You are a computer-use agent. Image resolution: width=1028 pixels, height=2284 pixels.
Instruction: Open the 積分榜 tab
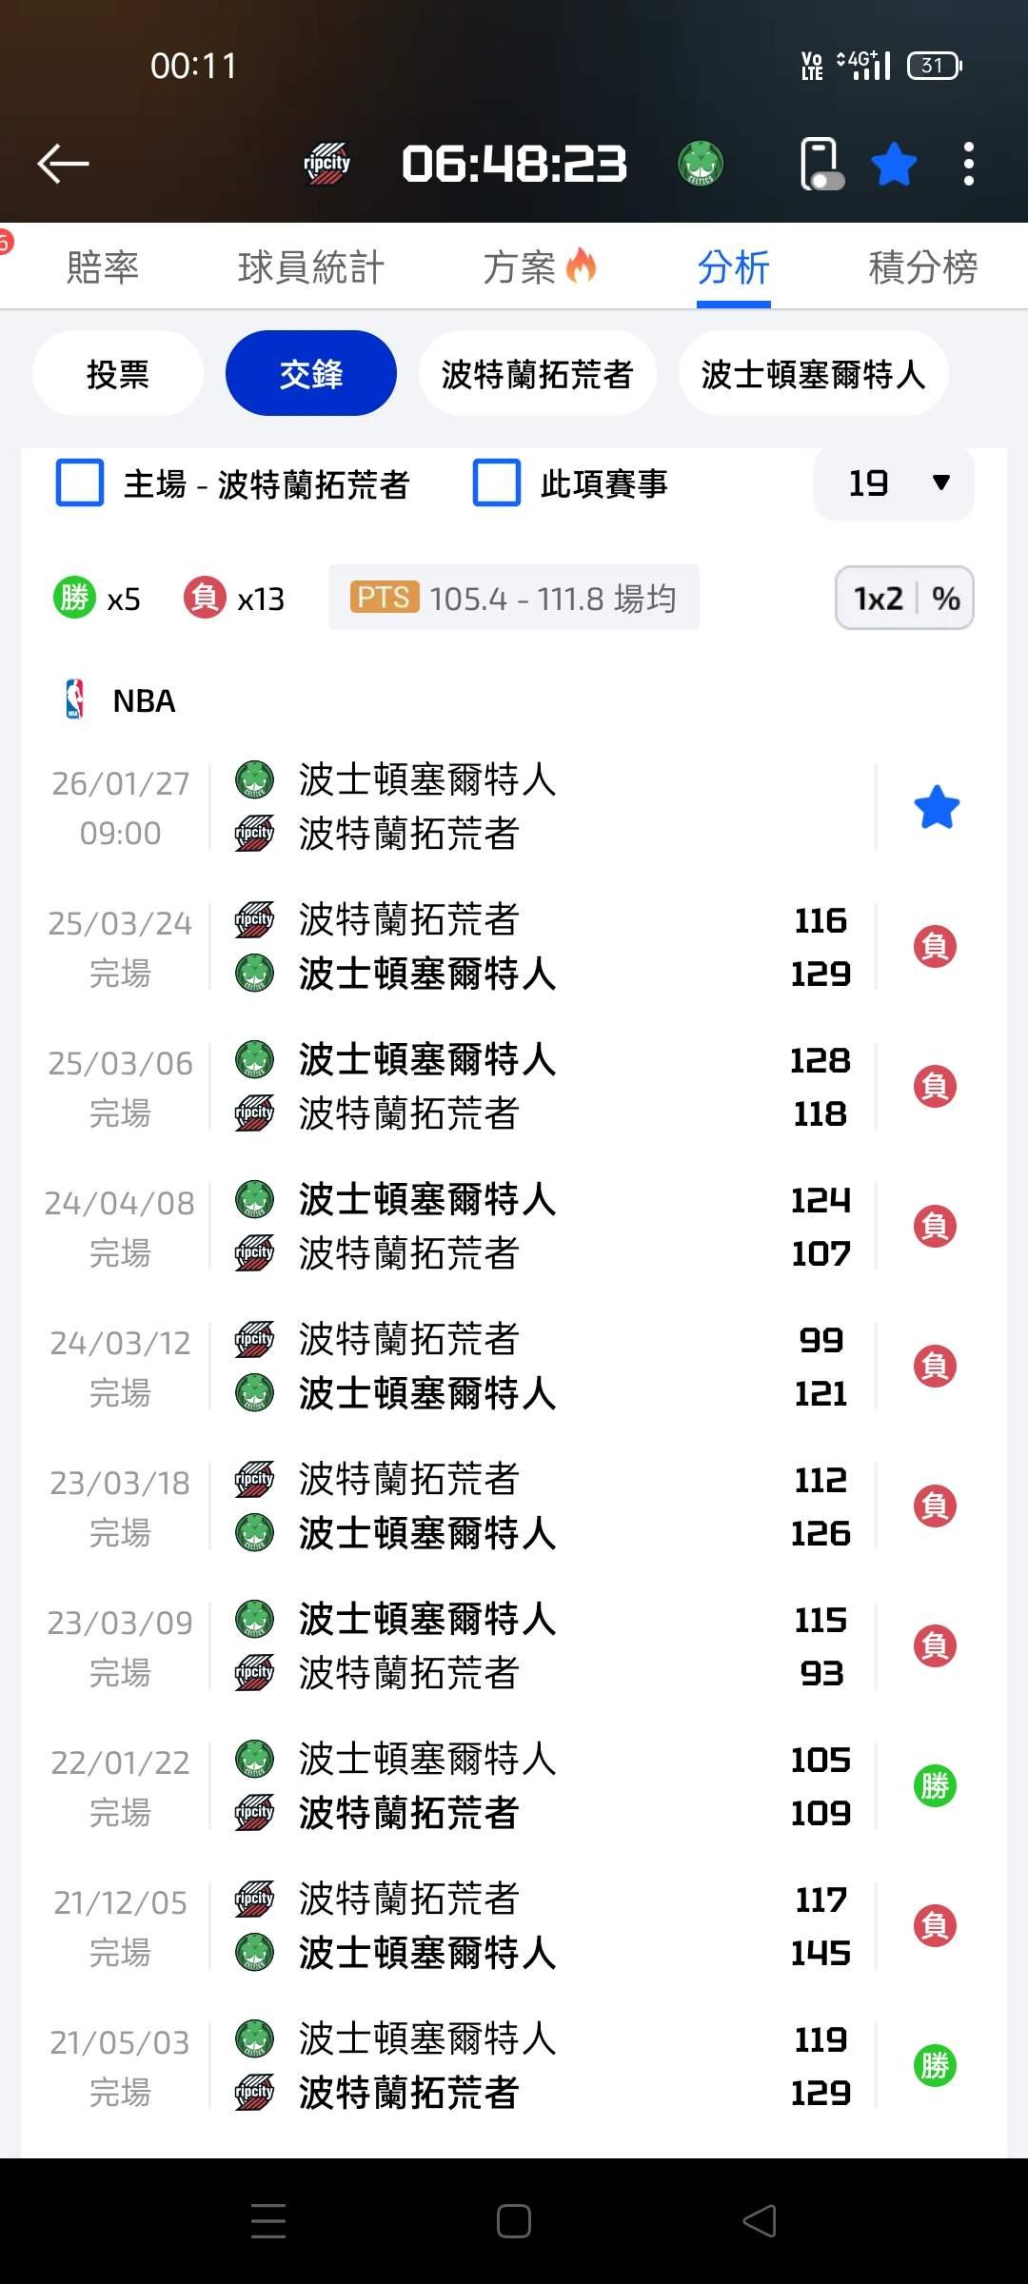(922, 267)
